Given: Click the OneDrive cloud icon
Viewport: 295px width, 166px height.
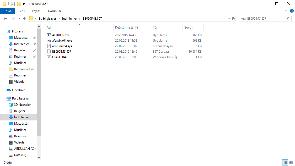Looking at the screenshot, I should coord(8,90).
